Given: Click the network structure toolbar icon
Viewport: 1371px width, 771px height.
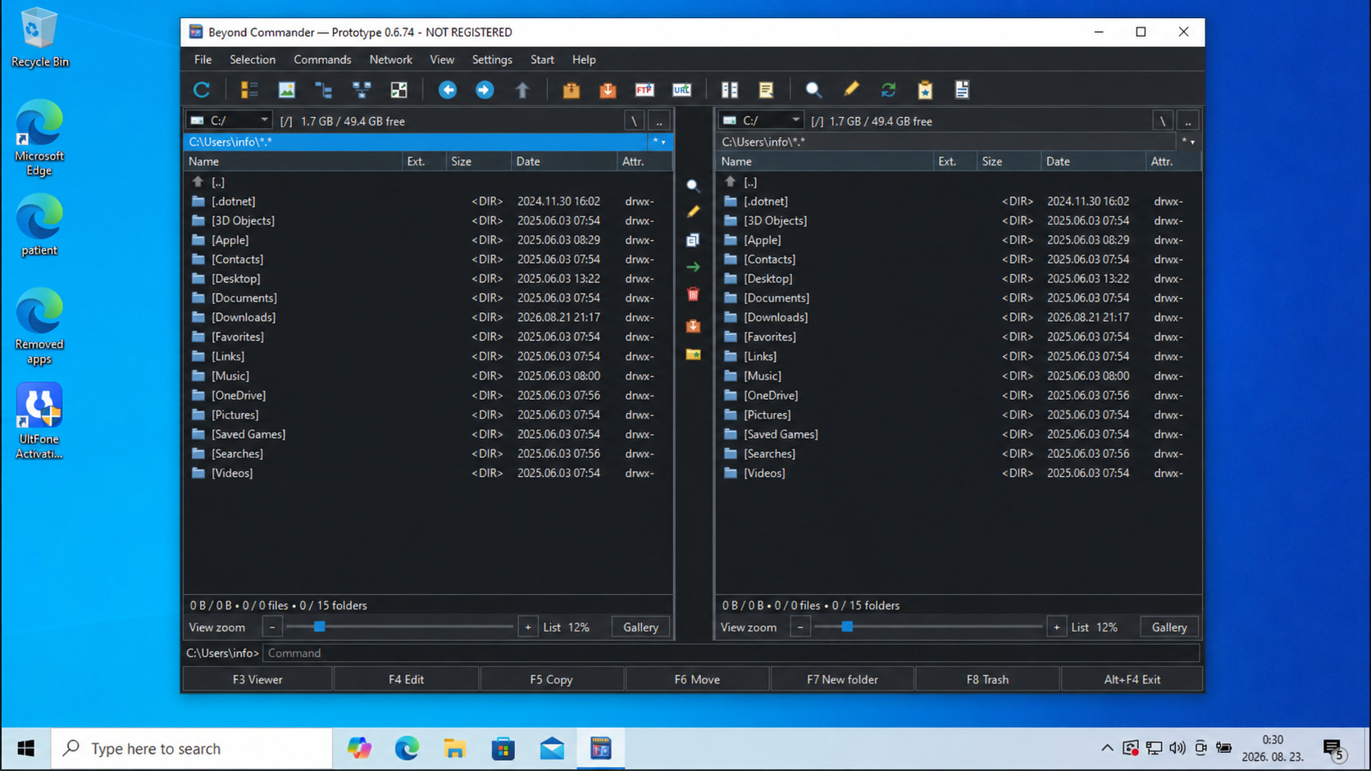Looking at the screenshot, I should click(362, 89).
